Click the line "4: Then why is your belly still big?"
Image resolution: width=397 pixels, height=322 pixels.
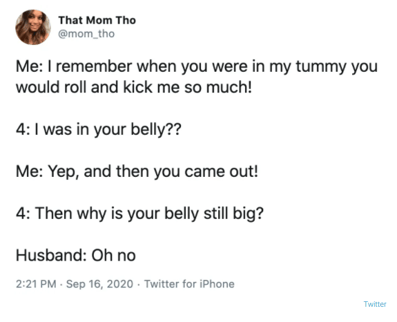139,214
